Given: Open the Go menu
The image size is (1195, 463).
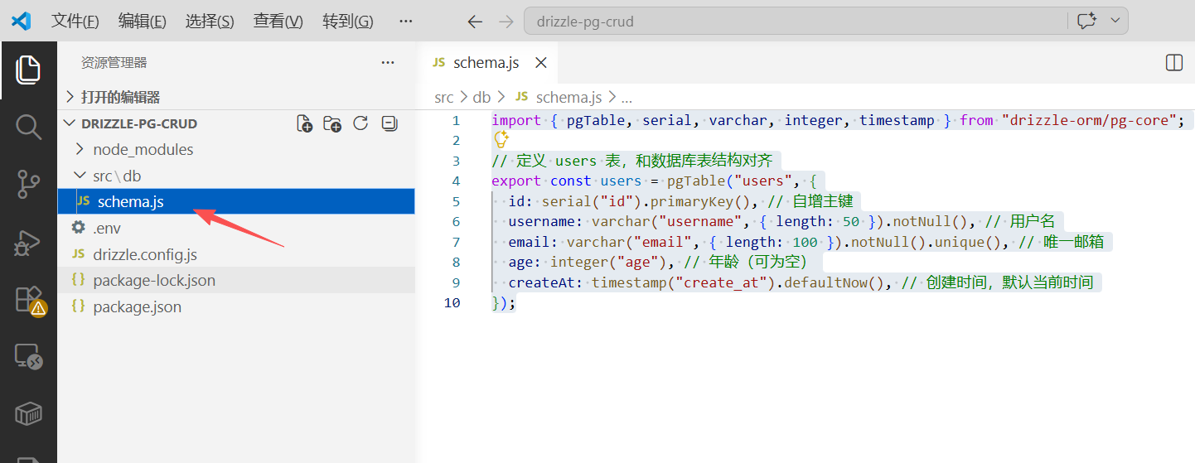Looking at the screenshot, I should click(347, 22).
